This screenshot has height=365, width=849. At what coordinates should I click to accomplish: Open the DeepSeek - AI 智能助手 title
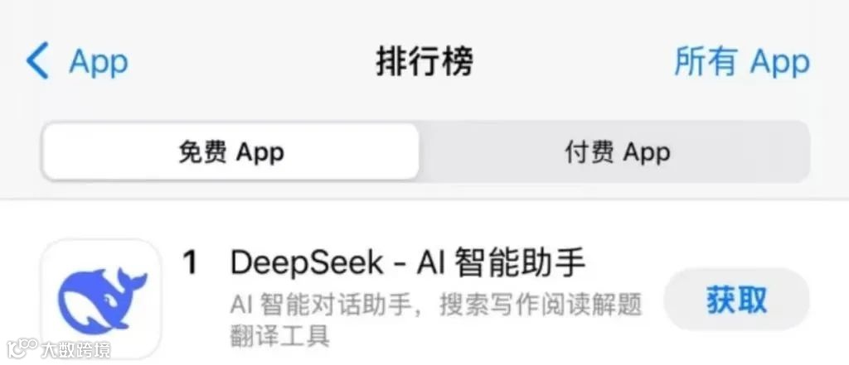[x=408, y=262]
